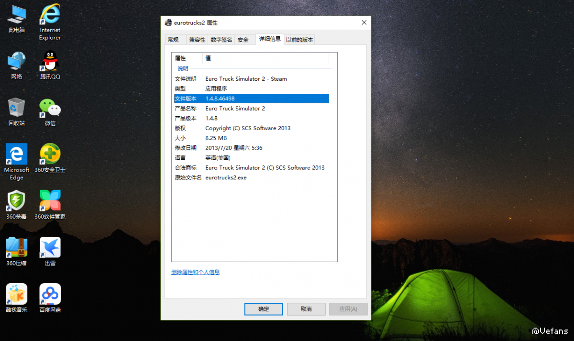Select 大小 8.25 MB row
Image resolution: width=574 pixels, height=341 pixels.
(251, 138)
